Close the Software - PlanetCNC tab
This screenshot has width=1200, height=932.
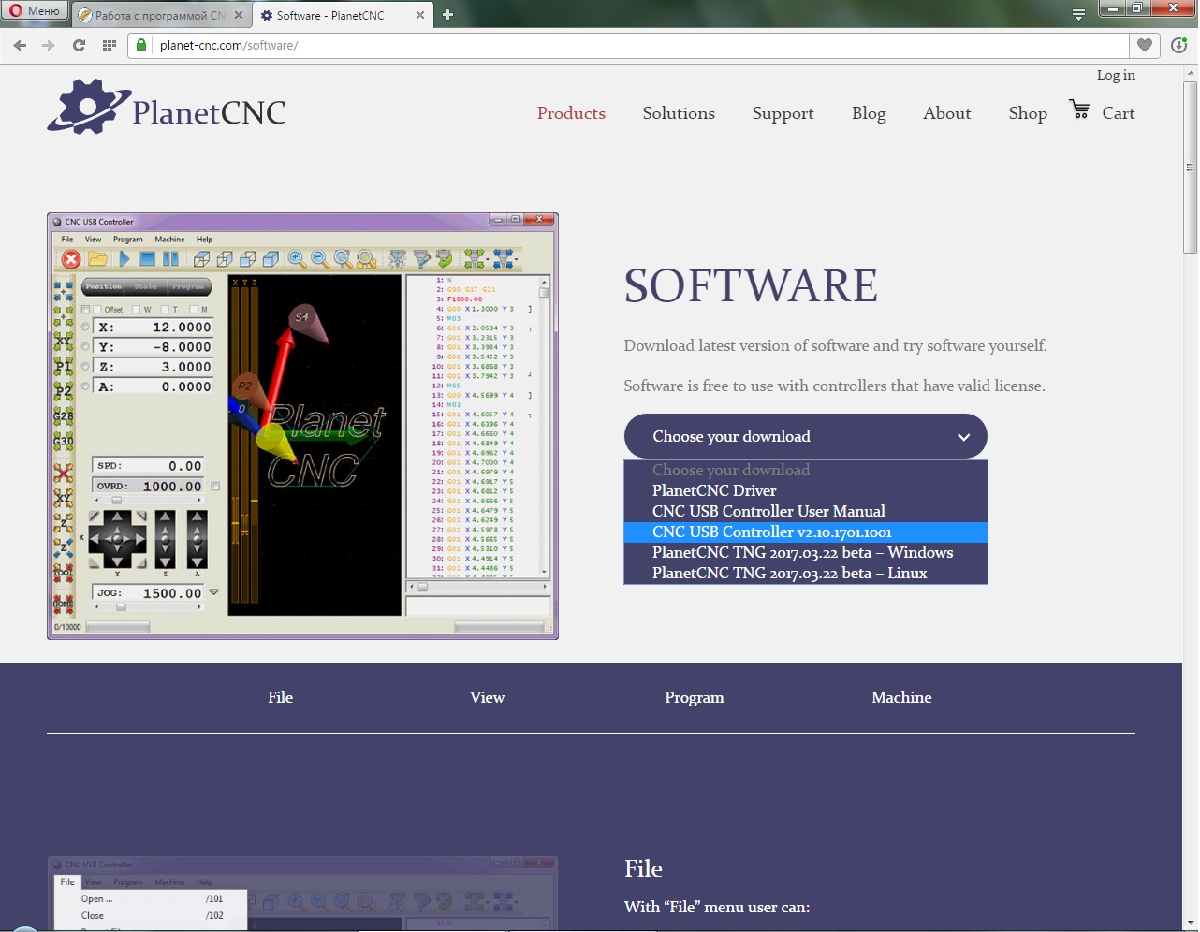(x=419, y=15)
